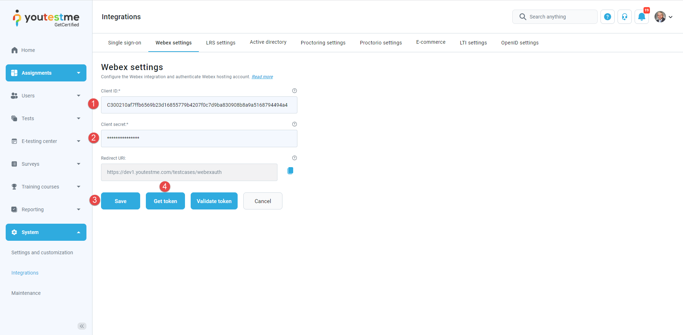Open the user profile avatar menu
Screen dimensions: 683x335
click(663, 17)
